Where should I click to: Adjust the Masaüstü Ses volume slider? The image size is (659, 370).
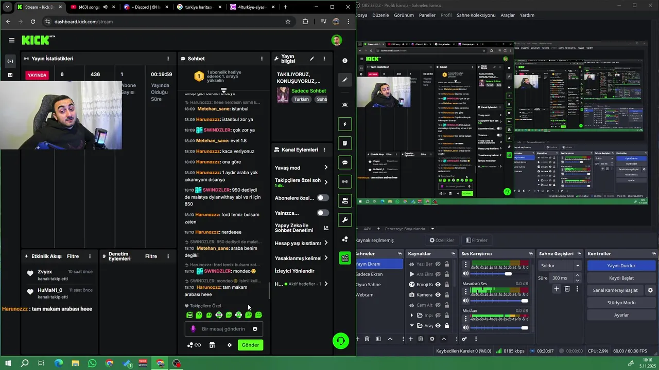click(499, 301)
